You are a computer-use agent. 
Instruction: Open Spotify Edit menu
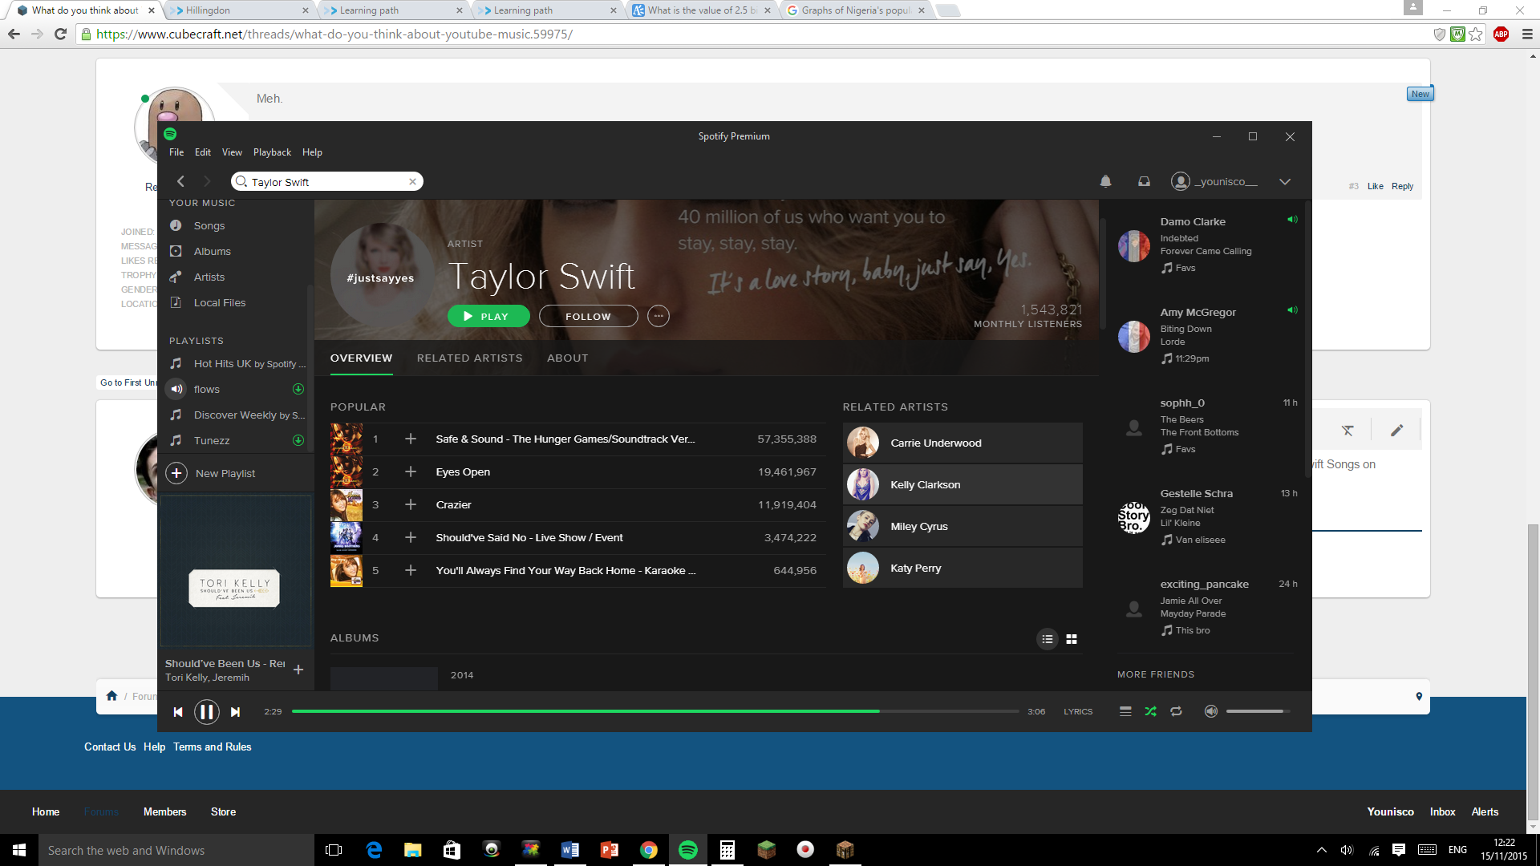[x=203, y=152]
